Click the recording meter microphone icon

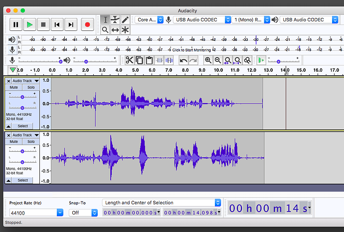pyautogui.click(x=12, y=50)
